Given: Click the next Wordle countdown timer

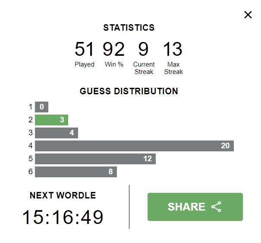Looking at the screenshot, I should coord(63,217).
